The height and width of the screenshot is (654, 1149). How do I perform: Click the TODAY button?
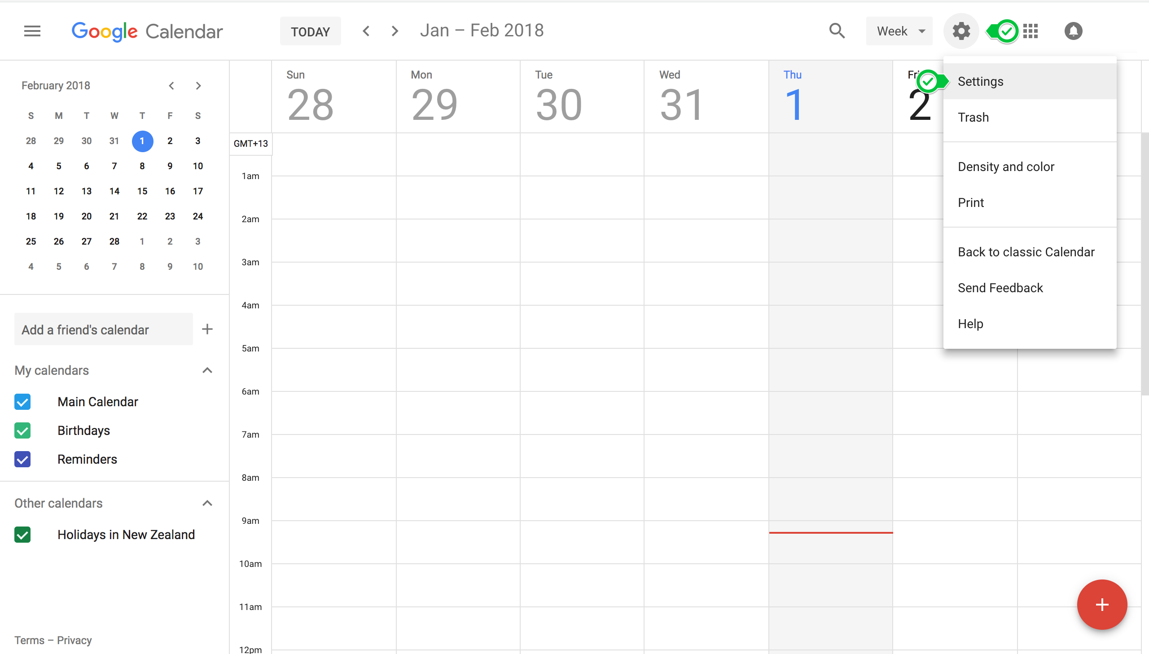(x=310, y=31)
